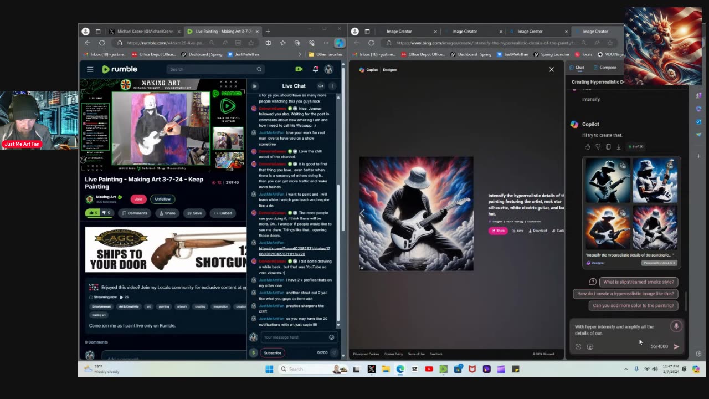This screenshot has height=399, width=709.
Task: Open Office Depot bookmark in left browser
Action: 154,54
